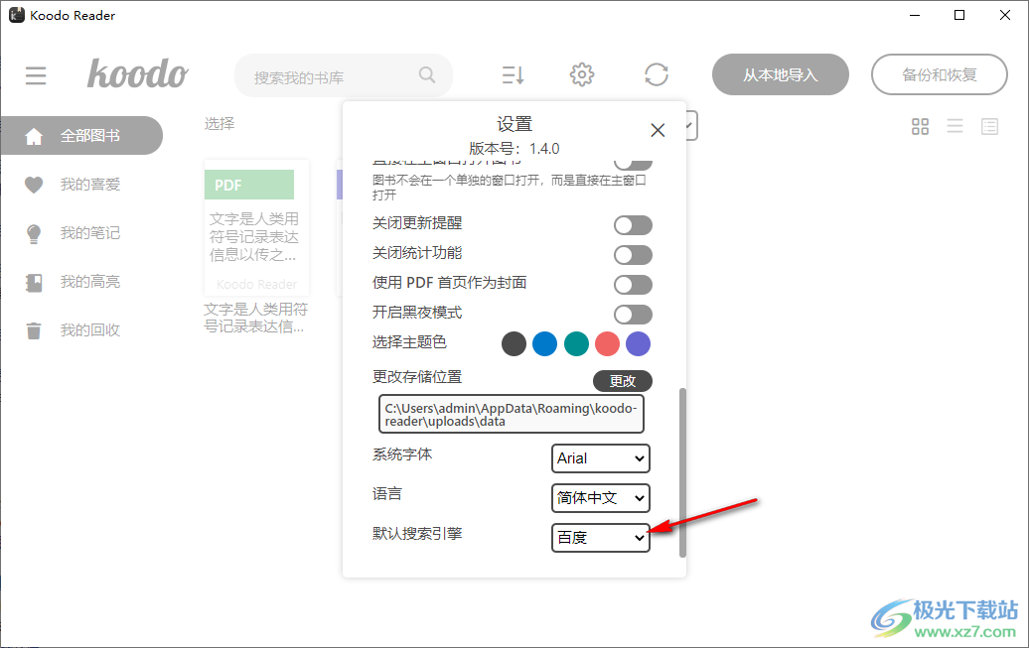Click the 搜索我的书库 search field
Screen dimensions: 1029x648
tap(344, 75)
